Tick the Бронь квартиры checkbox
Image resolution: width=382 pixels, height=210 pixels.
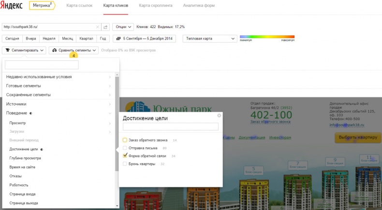125,164
